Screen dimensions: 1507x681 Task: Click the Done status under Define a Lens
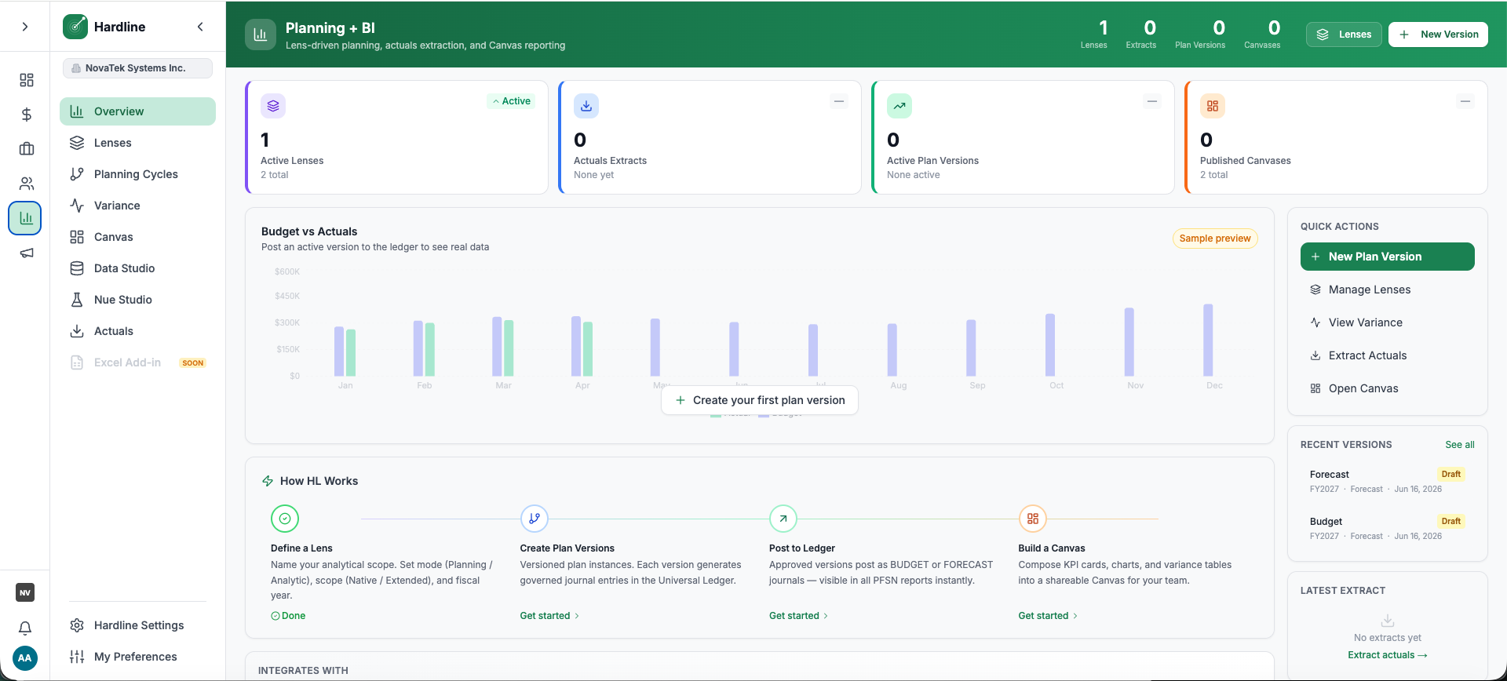[288, 616]
